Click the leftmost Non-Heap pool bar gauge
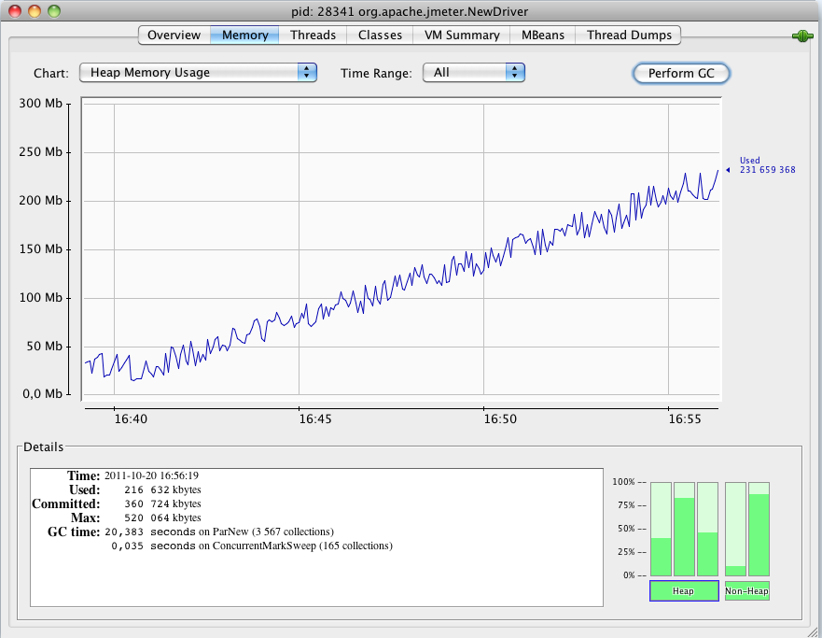 (x=736, y=529)
